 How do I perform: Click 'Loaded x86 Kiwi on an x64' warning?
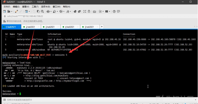[31, 86]
